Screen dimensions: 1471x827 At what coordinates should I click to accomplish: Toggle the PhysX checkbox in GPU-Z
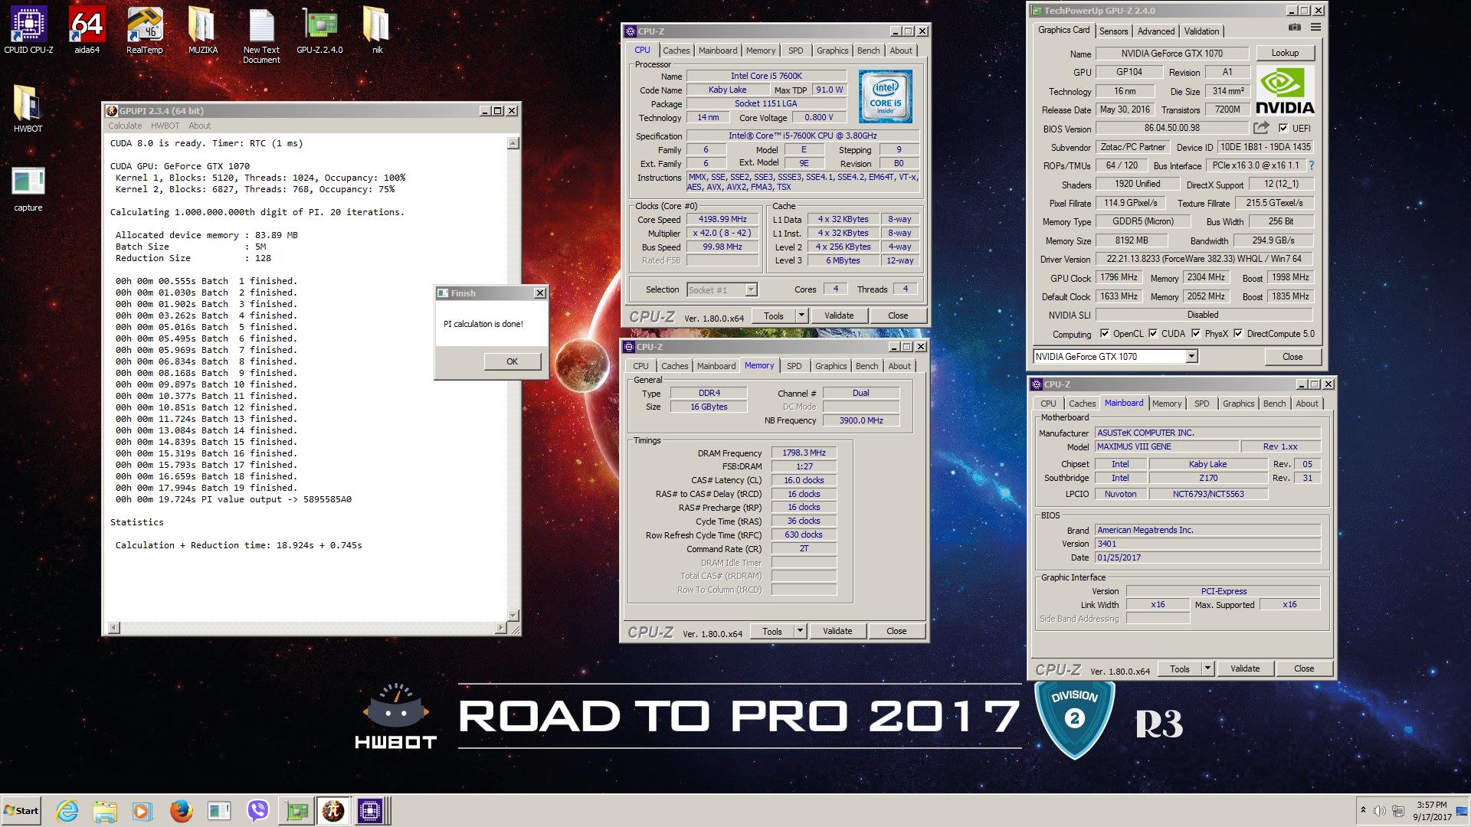pyautogui.click(x=1195, y=333)
